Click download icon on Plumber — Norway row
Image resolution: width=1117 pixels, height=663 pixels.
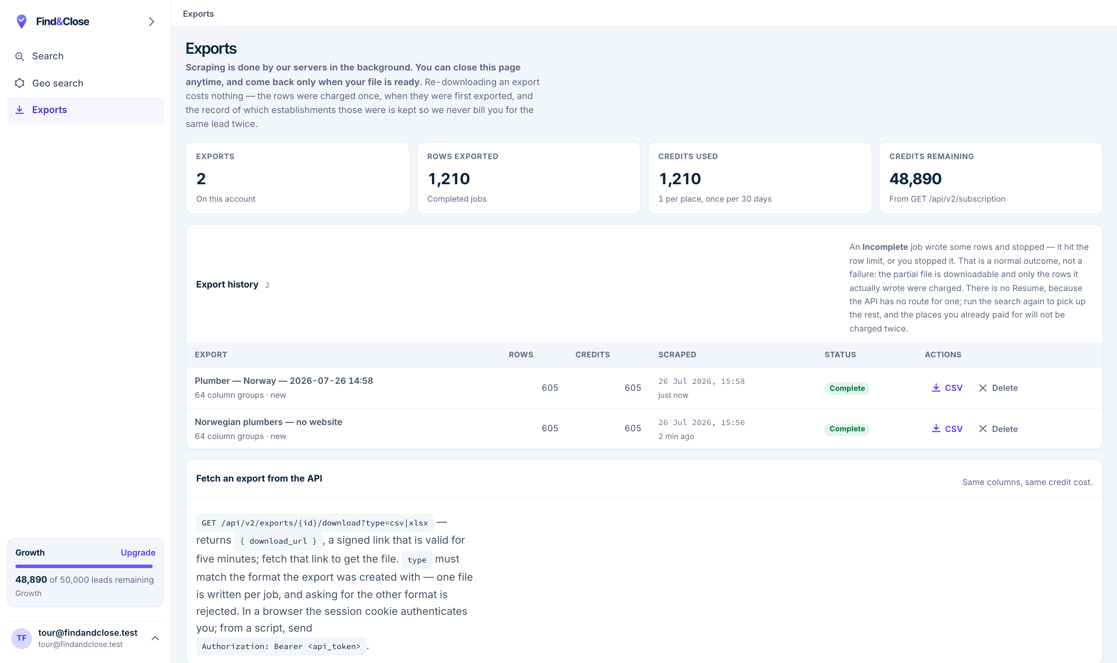click(936, 388)
